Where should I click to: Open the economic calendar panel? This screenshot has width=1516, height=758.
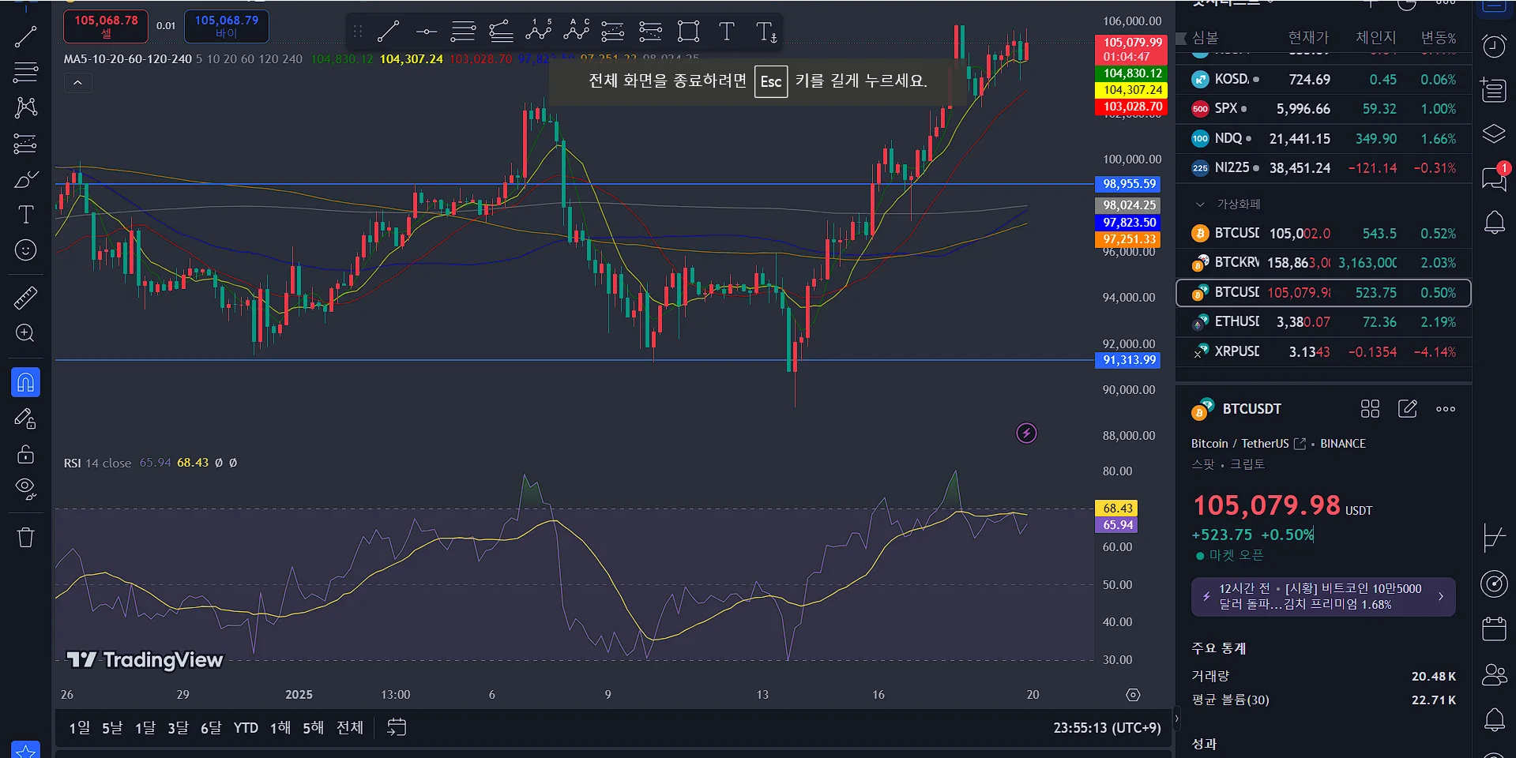click(1494, 629)
